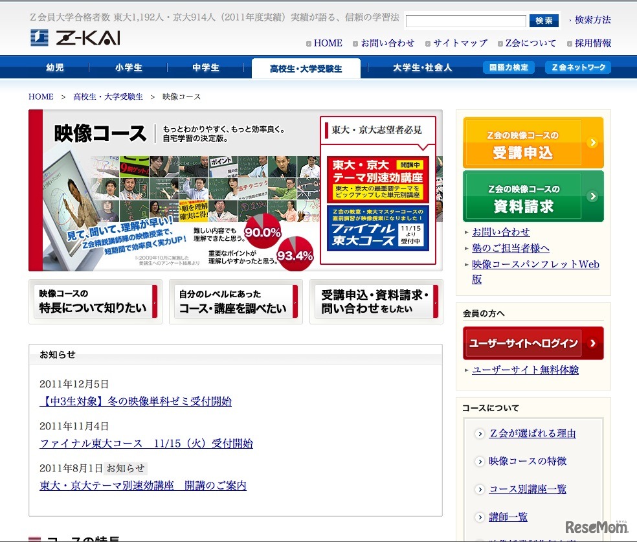Screen dimensions: 637x542
Task: Click circle arrow beside 映像コースの特徴
Action: click(x=480, y=462)
